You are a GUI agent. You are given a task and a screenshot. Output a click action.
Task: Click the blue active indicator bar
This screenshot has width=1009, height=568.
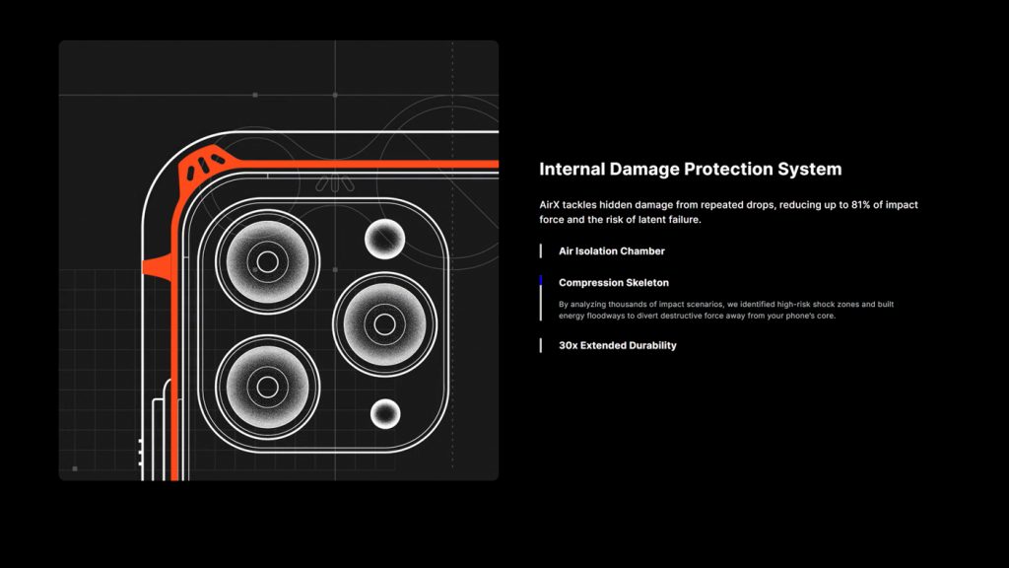coord(541,282)
